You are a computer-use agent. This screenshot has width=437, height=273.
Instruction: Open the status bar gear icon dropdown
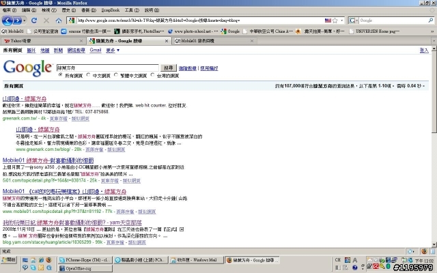[411, 251]
